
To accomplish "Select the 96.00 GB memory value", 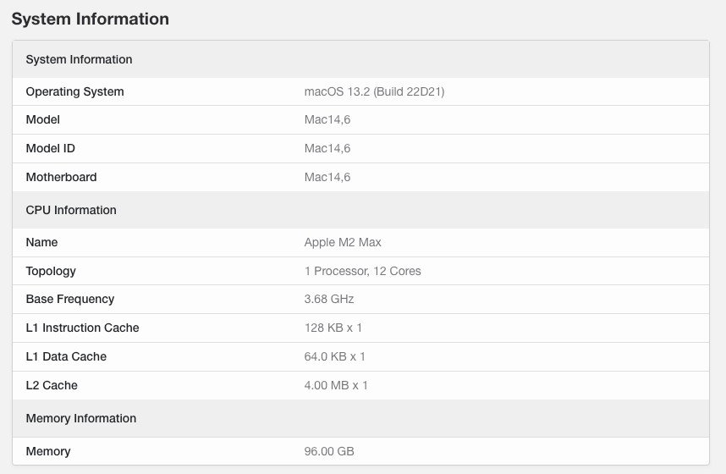I will point(329,451).
